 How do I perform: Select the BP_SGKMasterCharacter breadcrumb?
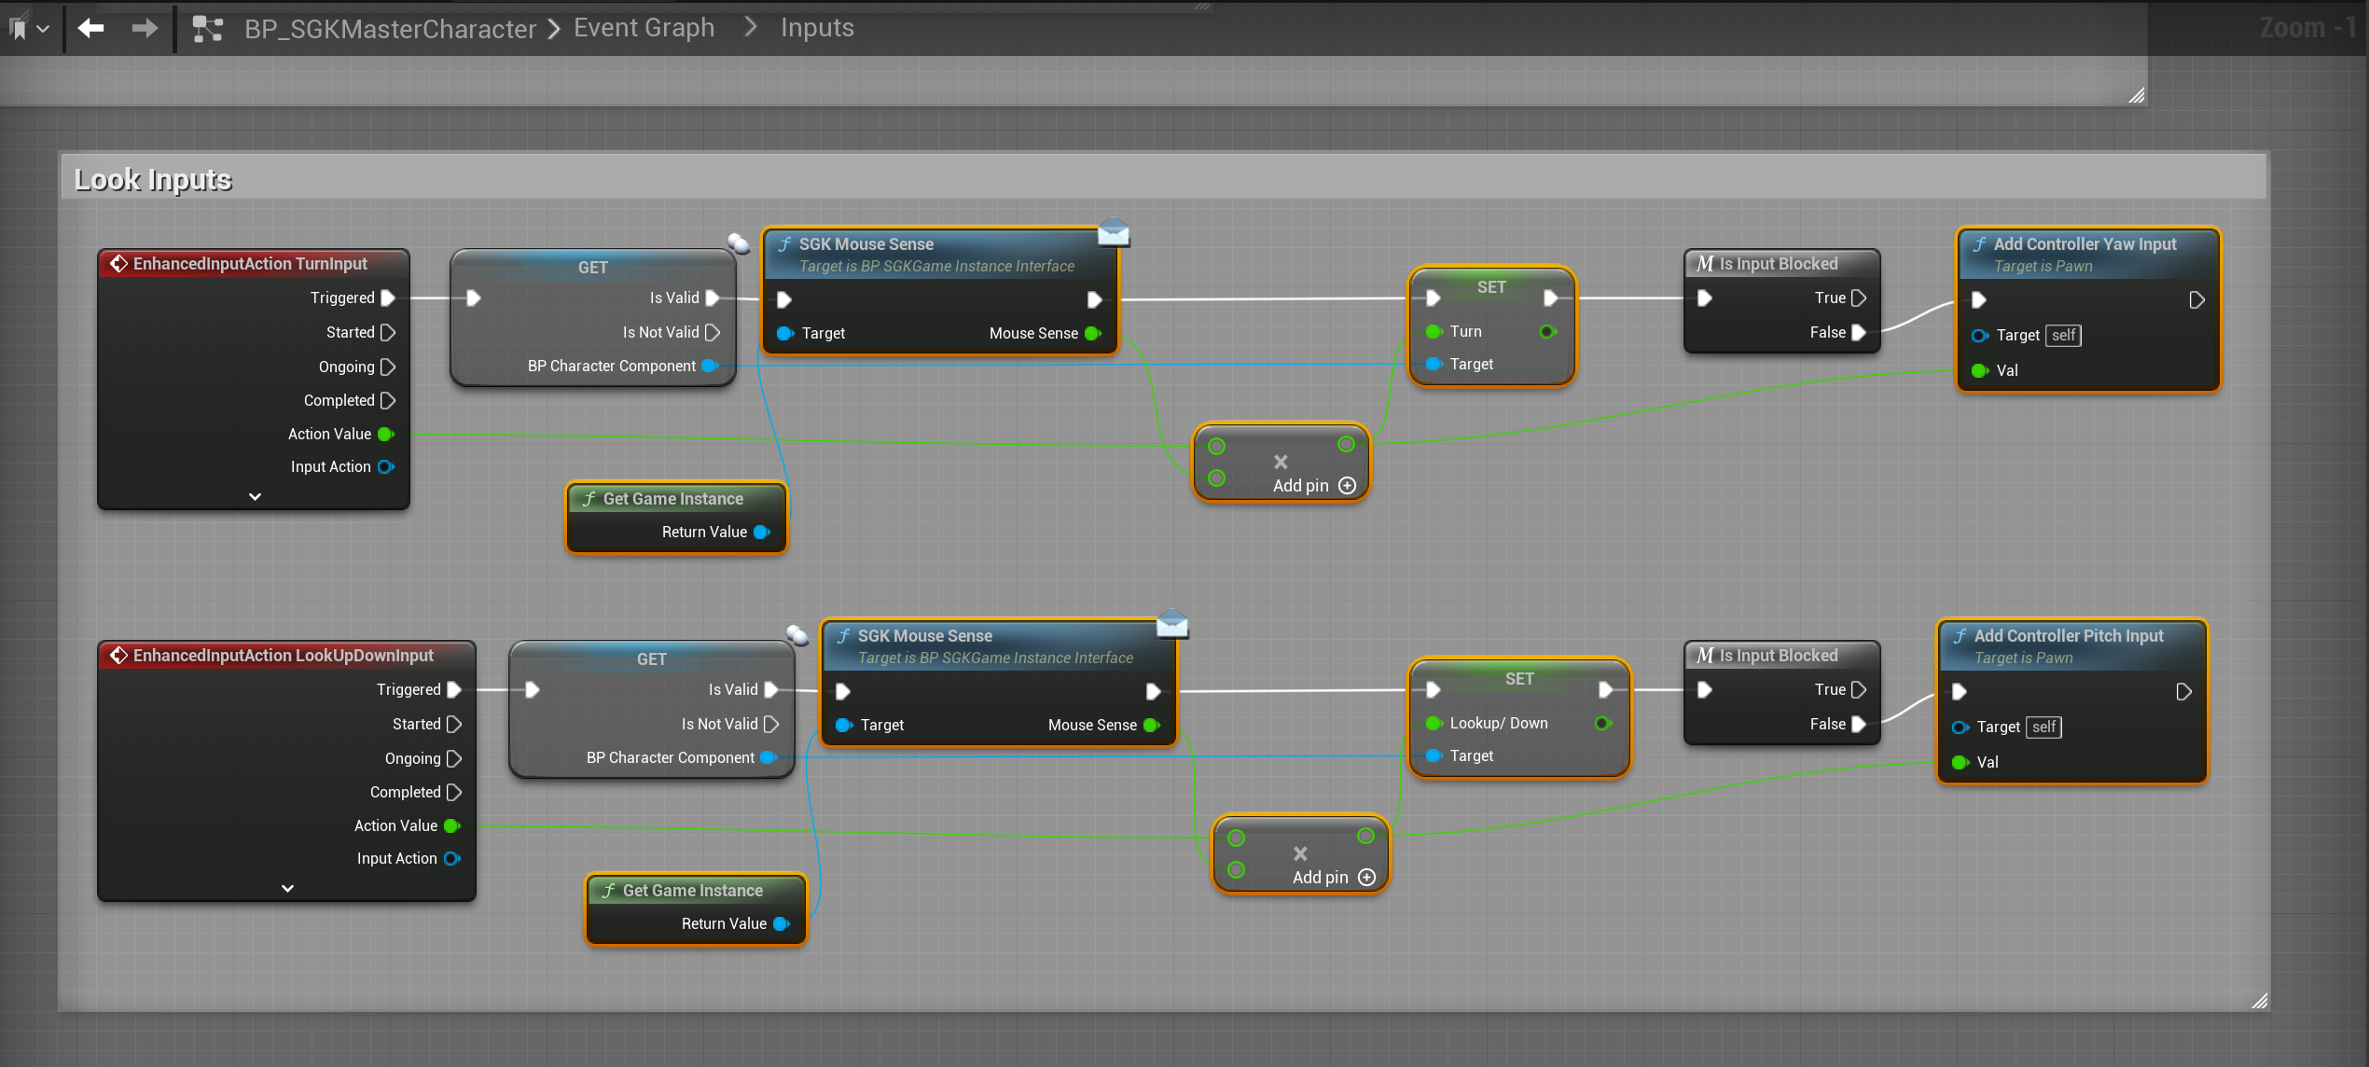[x=390, y=29]
